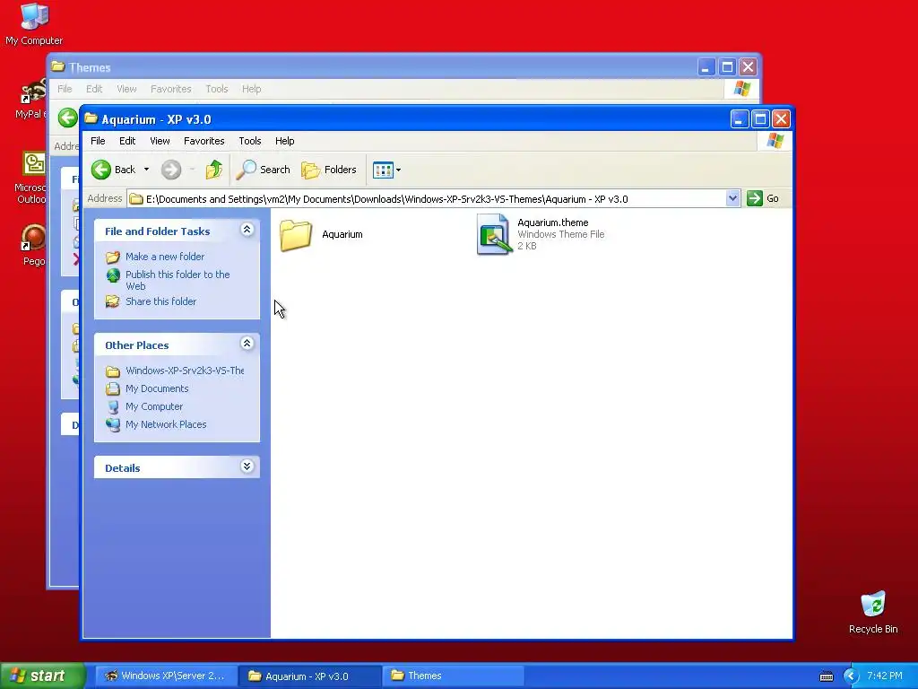Click the Publish to Web globe icon

click(x=113, y=275)
